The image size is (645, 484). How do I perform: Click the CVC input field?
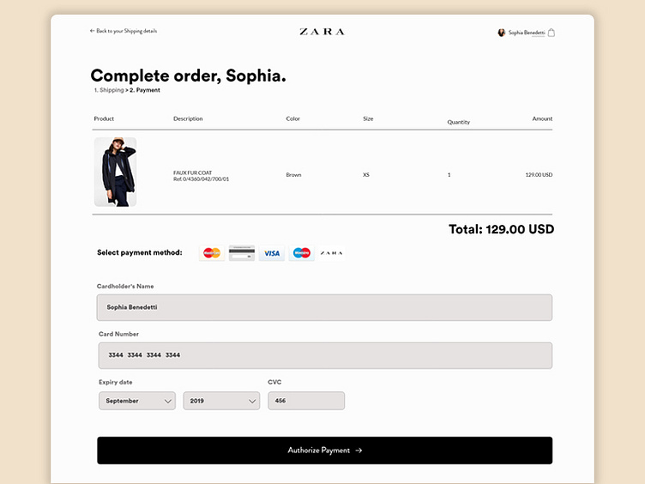tap(306, 401)
